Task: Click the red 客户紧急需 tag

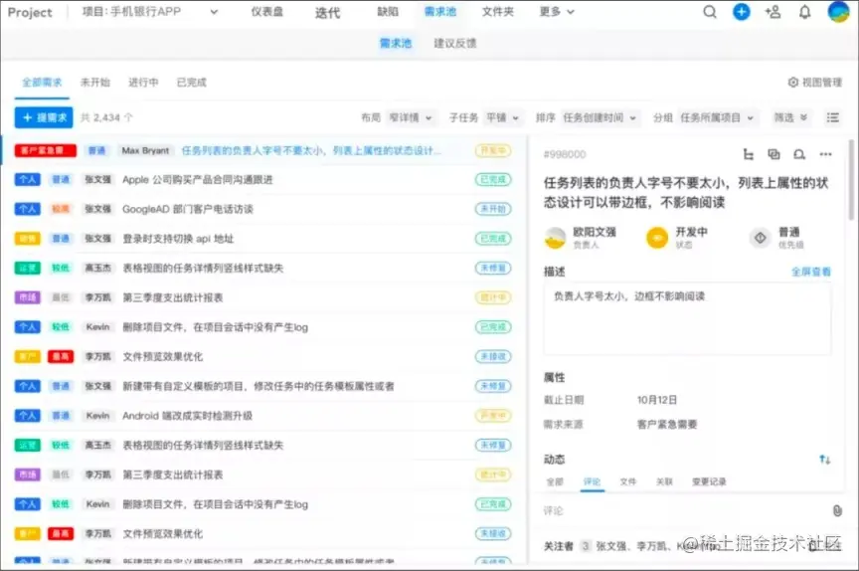Action: [45, 150]
